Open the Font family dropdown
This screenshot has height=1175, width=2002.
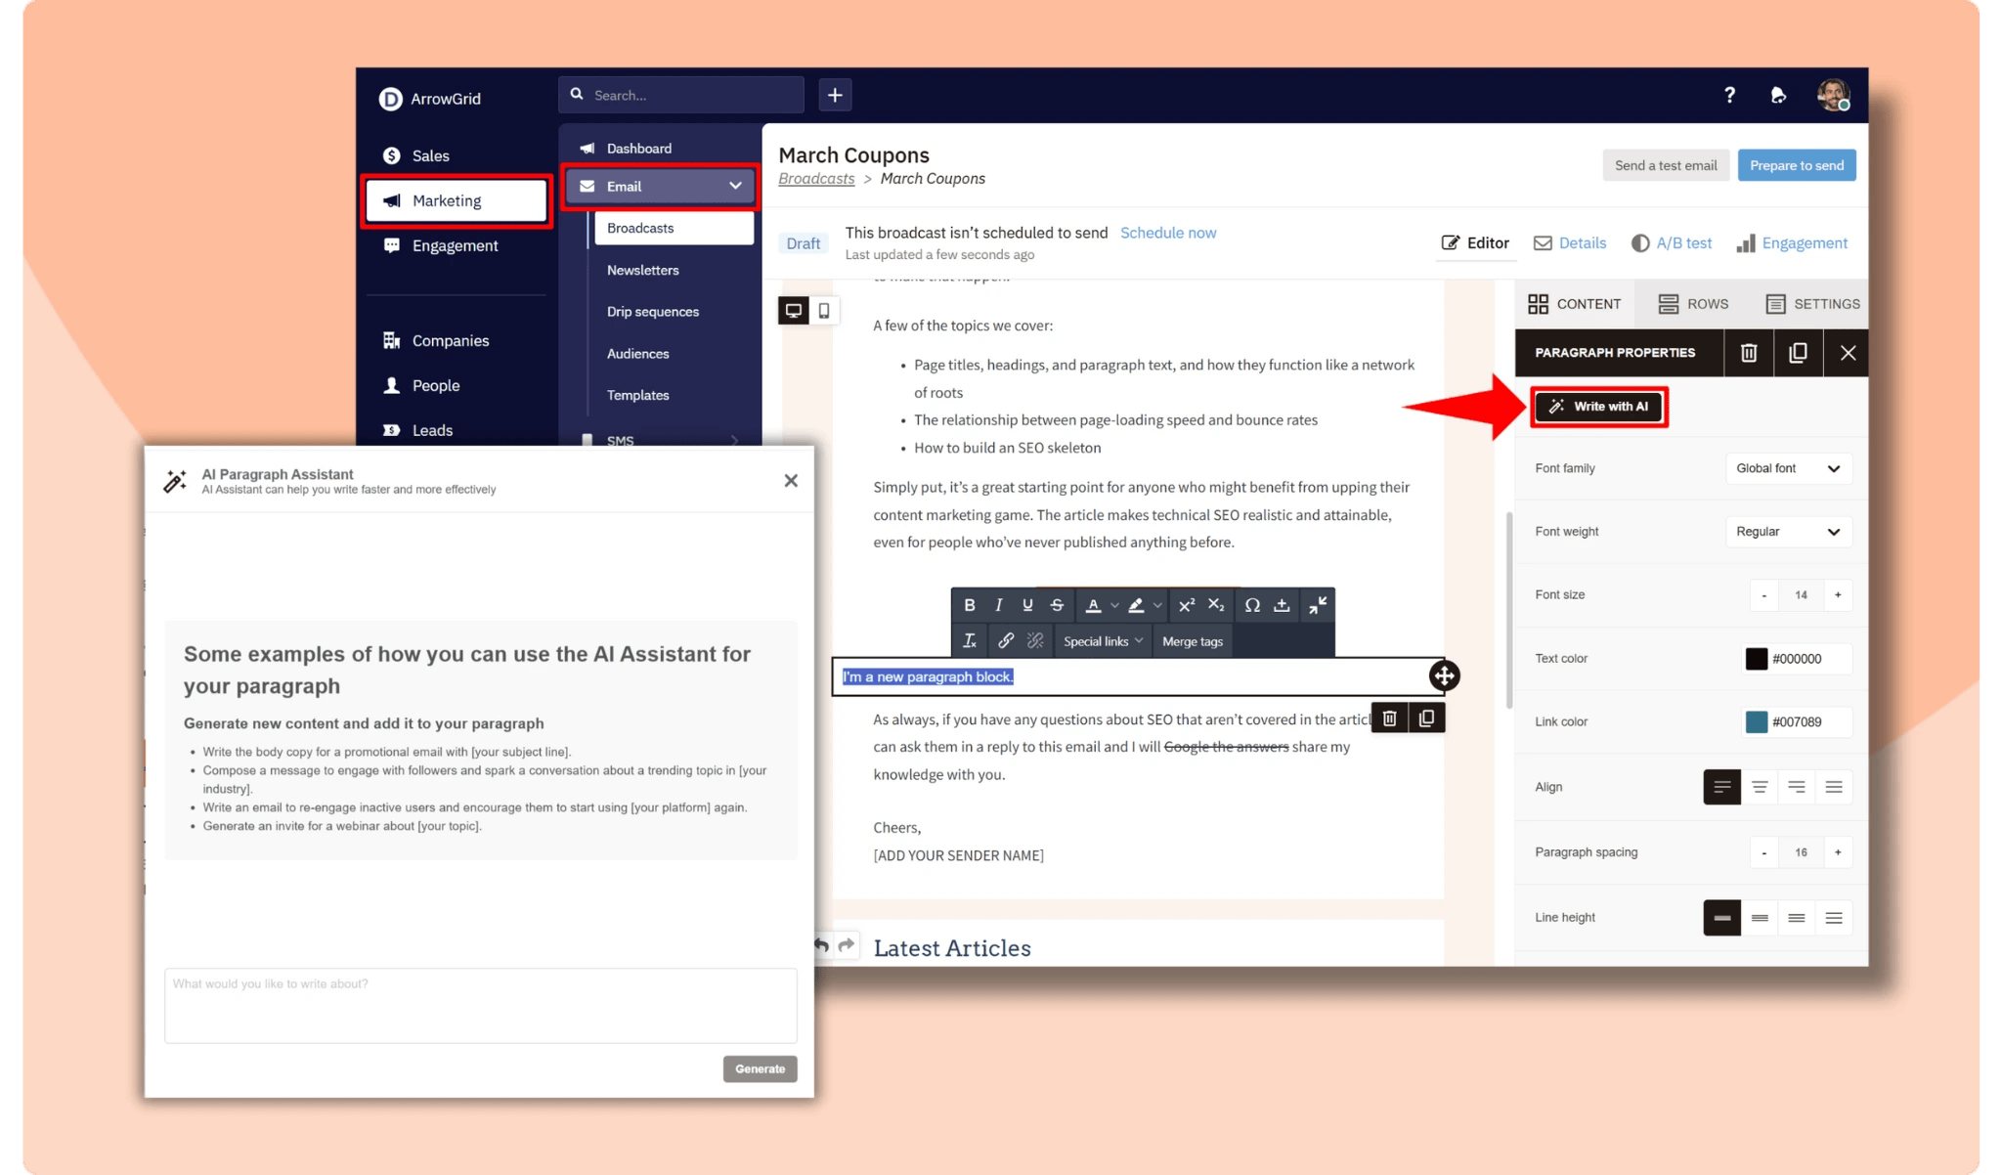[1788, 468]
